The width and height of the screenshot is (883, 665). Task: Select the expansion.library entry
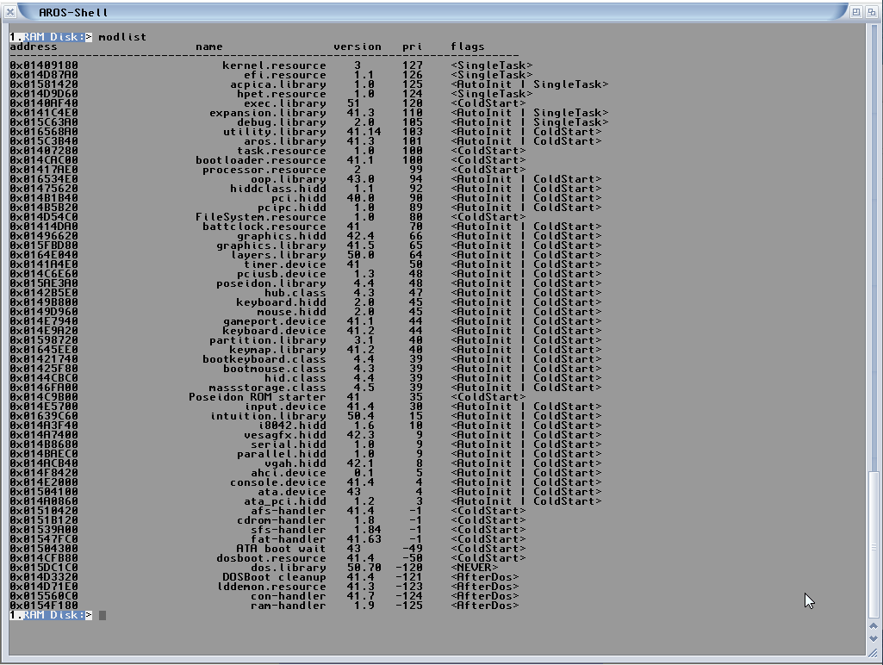[x=268, y=113]
